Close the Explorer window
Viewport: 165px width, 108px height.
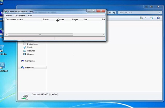tap(158, 7)
